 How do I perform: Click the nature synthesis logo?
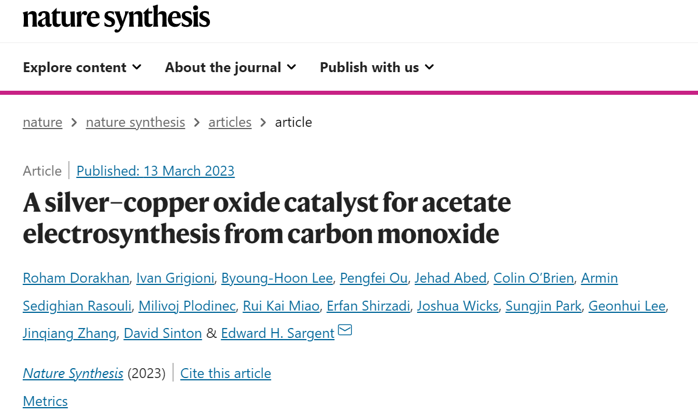point(116,17)
